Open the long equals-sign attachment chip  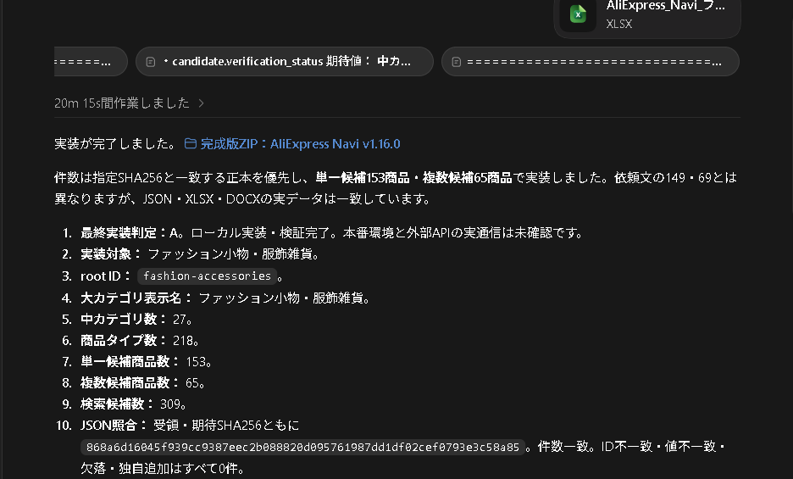[591, 61]
